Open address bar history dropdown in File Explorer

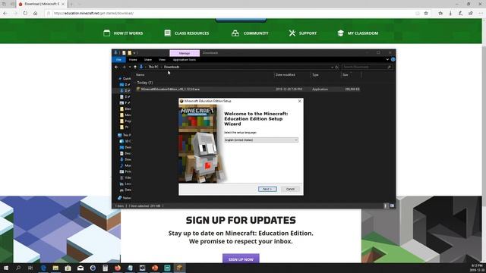click(332, 67)
